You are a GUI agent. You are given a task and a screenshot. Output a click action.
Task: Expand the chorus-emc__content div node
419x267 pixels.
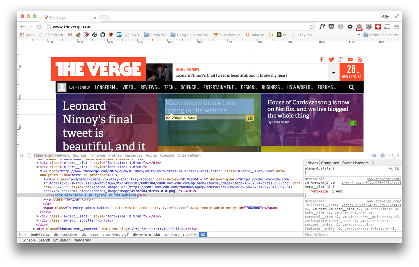[x=34, y=229]
